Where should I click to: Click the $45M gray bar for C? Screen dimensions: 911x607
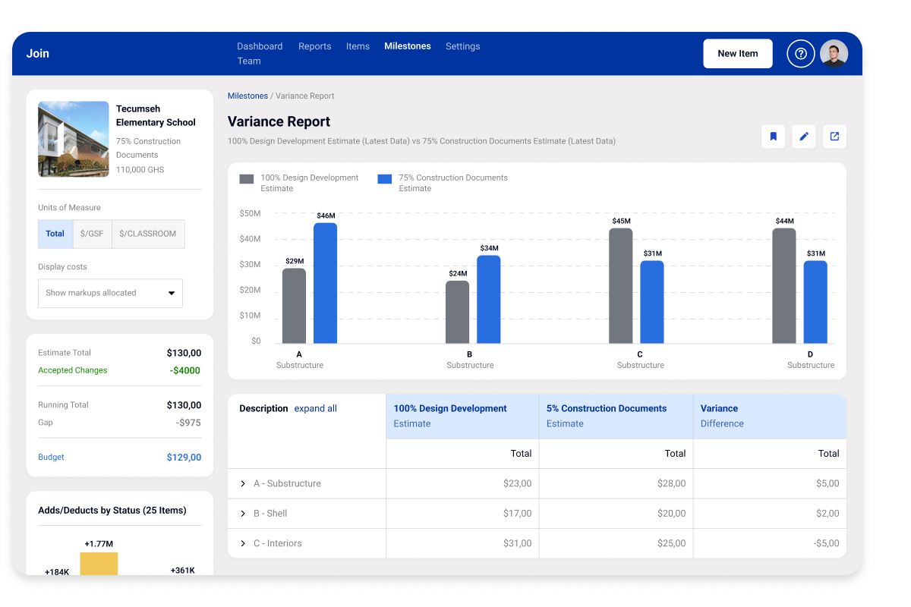coord(620,286)
